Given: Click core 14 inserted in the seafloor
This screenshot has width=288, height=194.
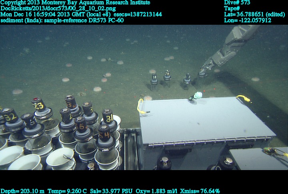Looking at the screenshot, I should coord(154,78).
